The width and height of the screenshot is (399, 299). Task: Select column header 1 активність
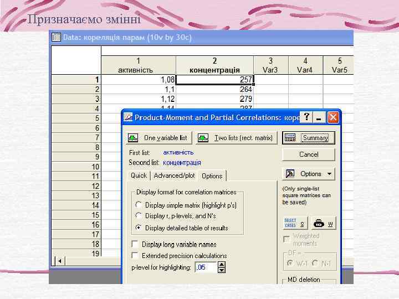pos(139,65)
